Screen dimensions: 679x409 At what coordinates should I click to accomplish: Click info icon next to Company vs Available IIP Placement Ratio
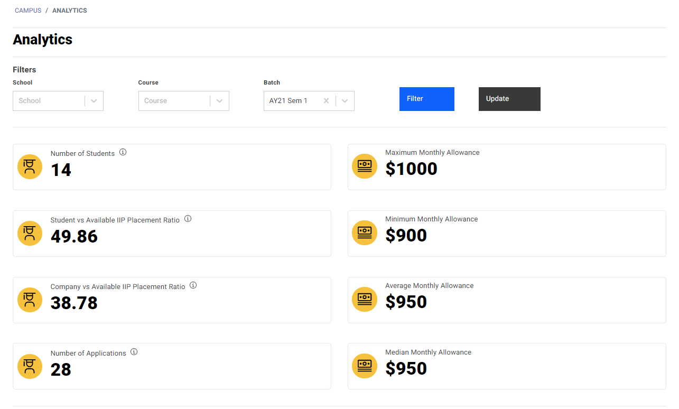click(193, 285)
